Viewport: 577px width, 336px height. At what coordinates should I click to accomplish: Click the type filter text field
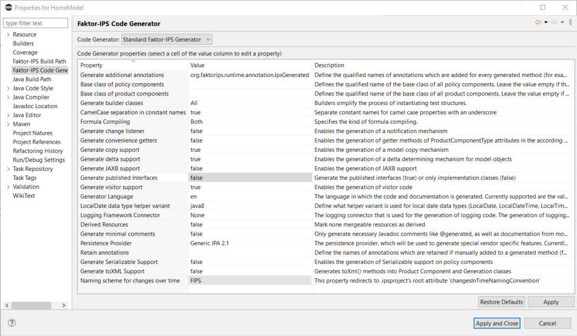pyautogui.click(x=36, y=23)
